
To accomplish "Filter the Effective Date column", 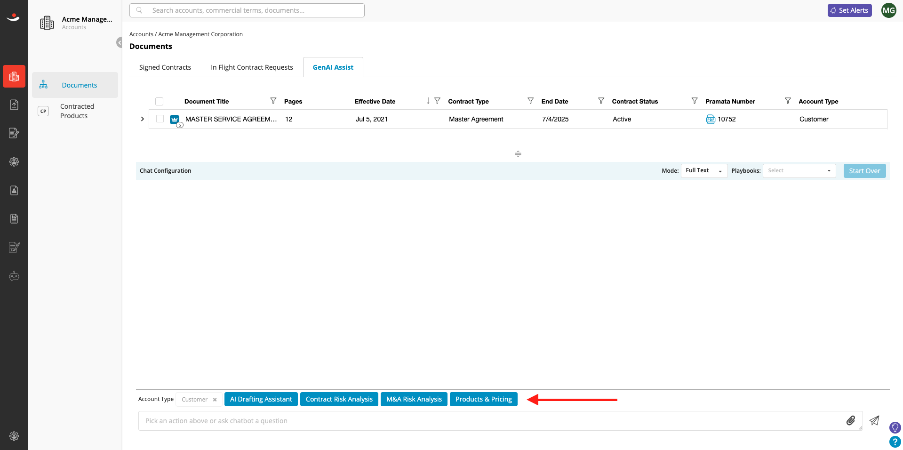I will [x=437, y=101].
